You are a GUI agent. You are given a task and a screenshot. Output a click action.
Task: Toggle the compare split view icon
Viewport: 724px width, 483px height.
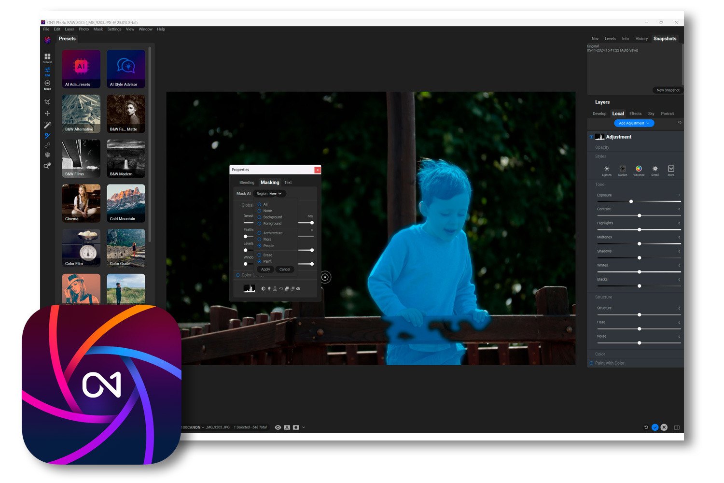pyautogui.click(x=677, y=427)
